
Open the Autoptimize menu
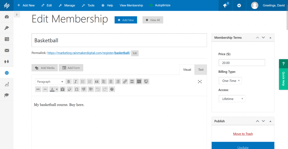(x=160, y=6)
